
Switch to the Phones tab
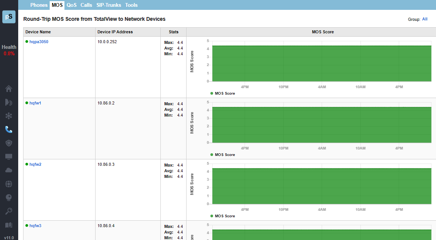[39, 5]
